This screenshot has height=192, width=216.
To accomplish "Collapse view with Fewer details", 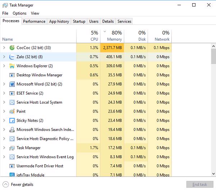I will pyautogui.click(x=18, y=184).
